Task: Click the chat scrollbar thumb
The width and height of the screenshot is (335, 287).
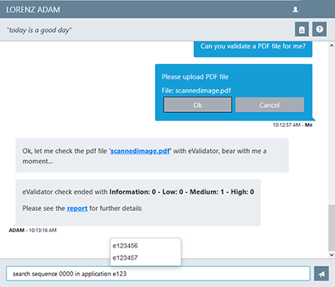Action: [x=331, y=227]
